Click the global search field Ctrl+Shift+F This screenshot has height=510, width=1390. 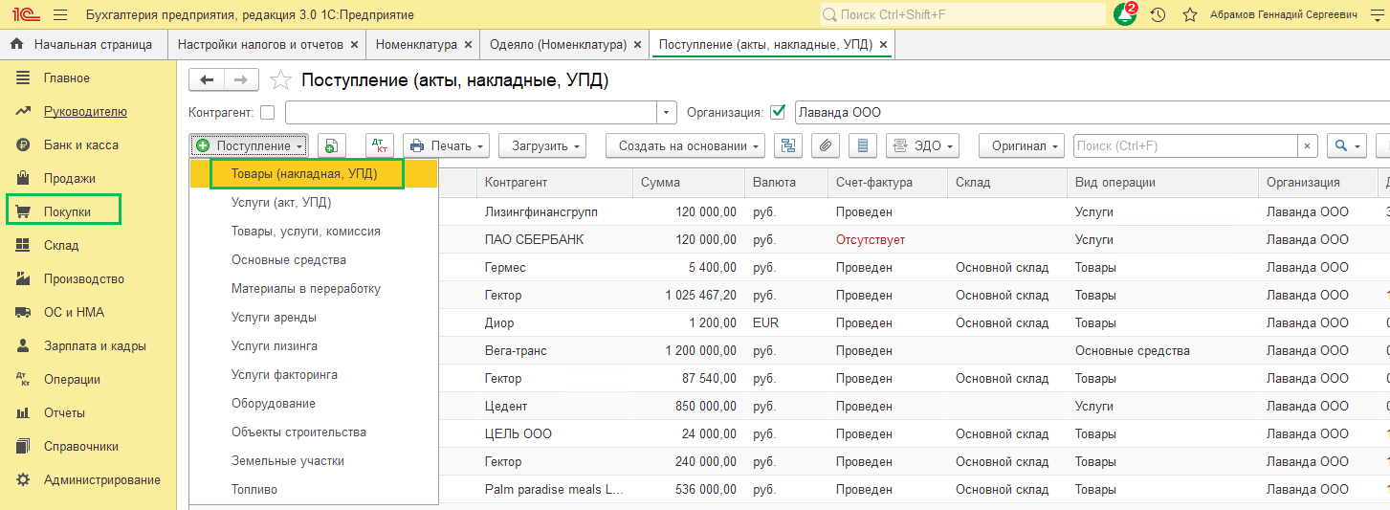(961, 15)
